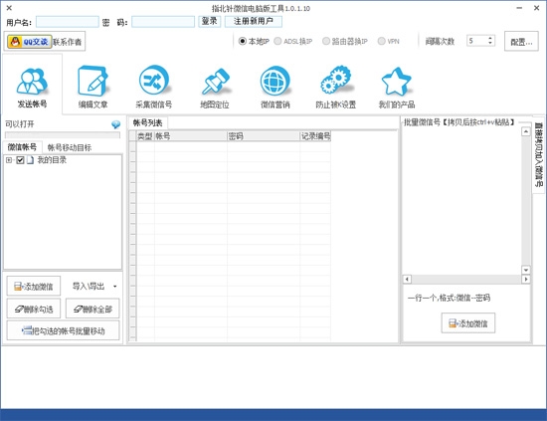The height and width of the screenshot is (421, 547).
Task: Select the 本地IP radio button
Action: (243, 41)
